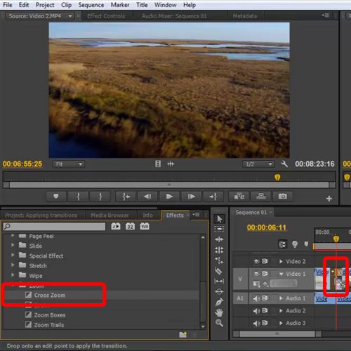Expand the Special Effect folder
Viewport: 351px width, 351px height.
click(13, 255)
